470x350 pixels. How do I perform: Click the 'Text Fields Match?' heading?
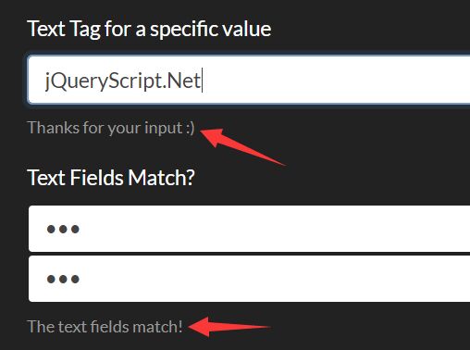111,178
